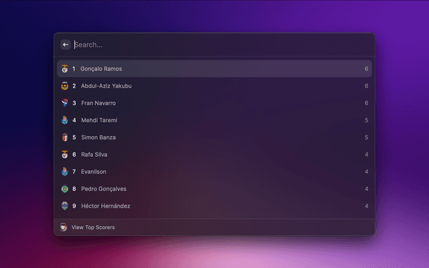Click the View Top Scorers label
Image resolution: width=429 pixels, height=268 pixels.
pyautogui.click(x=93, y=228)
